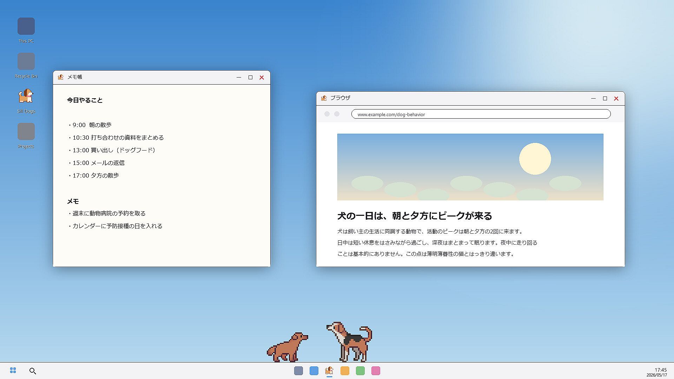This screenshot has width=674, height=379.
Task: Click the browser address bar
Action: click(x=481, y=114)
